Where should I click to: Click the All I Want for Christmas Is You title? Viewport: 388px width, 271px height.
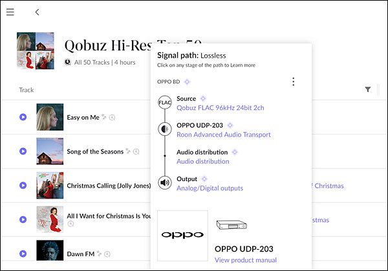coord(109,216)
